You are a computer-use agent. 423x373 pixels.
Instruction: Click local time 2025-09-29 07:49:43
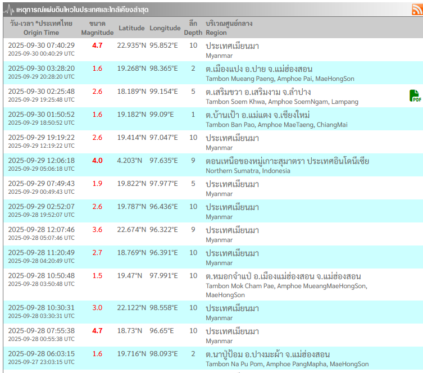point(41,184)
